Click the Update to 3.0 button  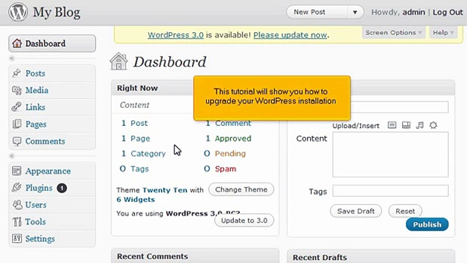pos(244,220)
